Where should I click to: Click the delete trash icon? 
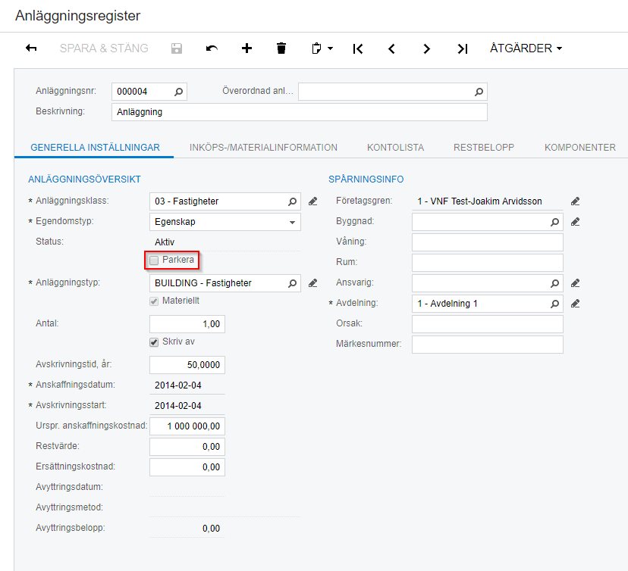[281, 48]
